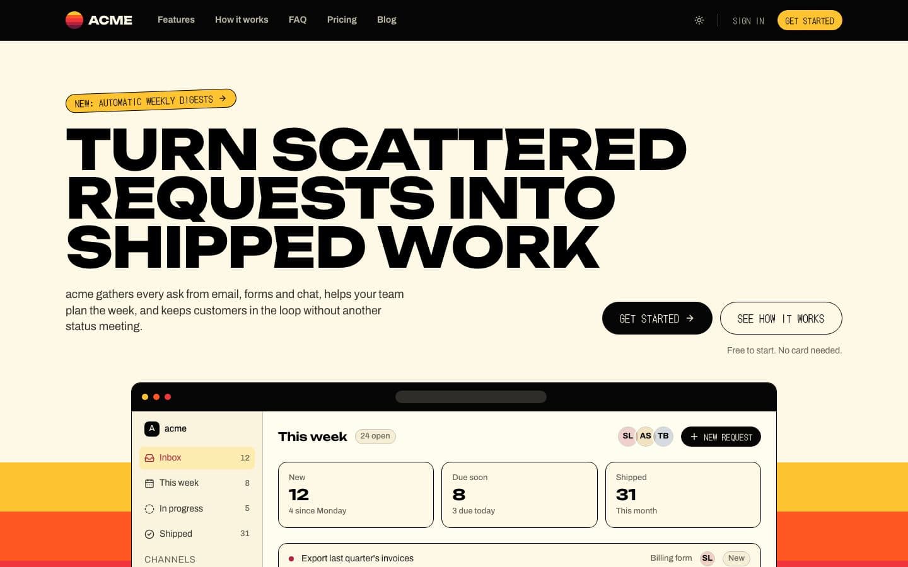Viewport: 908px width, 567px height.
Task: Click the SL avatar on the invoices row
Action: tap(707, 558)
